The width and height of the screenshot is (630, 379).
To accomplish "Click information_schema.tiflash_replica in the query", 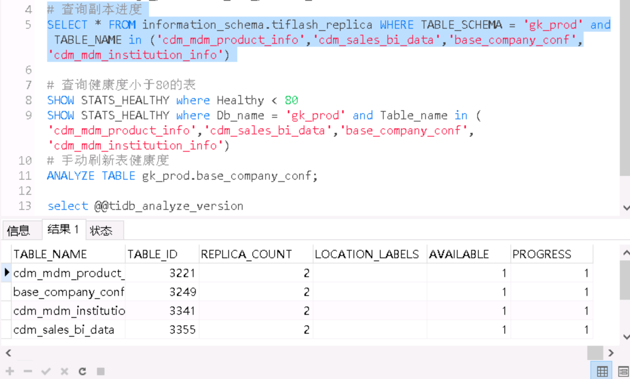I will tap(257, 25).
